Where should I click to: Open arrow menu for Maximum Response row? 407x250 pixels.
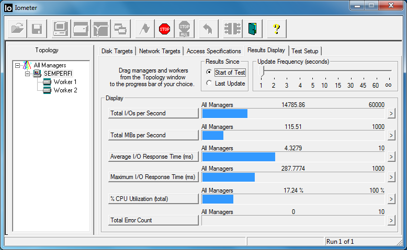(391, 177)
